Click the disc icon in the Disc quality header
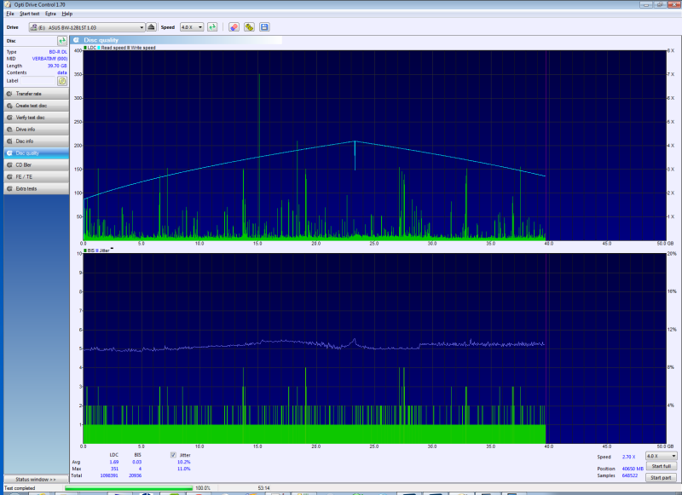Image resolution: width=682 pixels, height=495 pixels. (x=76, y=40)
